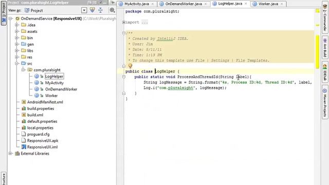Close the Worker.java tab
Image resolution: width=329 pixels, height=185 pixels.
click(282, 4)
